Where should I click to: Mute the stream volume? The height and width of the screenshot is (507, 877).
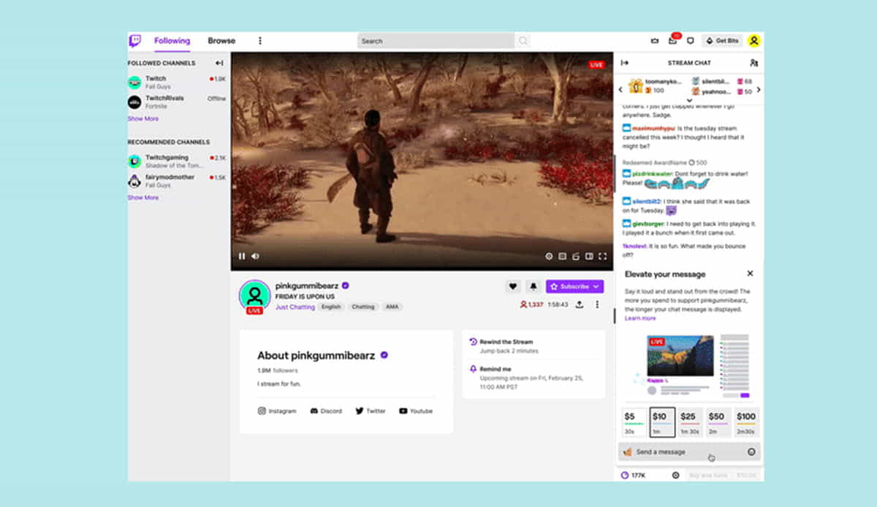coord(256,256)
